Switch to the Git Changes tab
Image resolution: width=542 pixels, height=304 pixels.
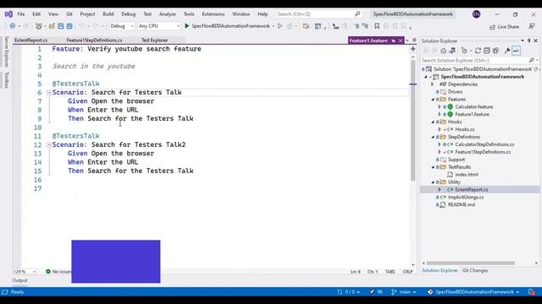(475, 270)
